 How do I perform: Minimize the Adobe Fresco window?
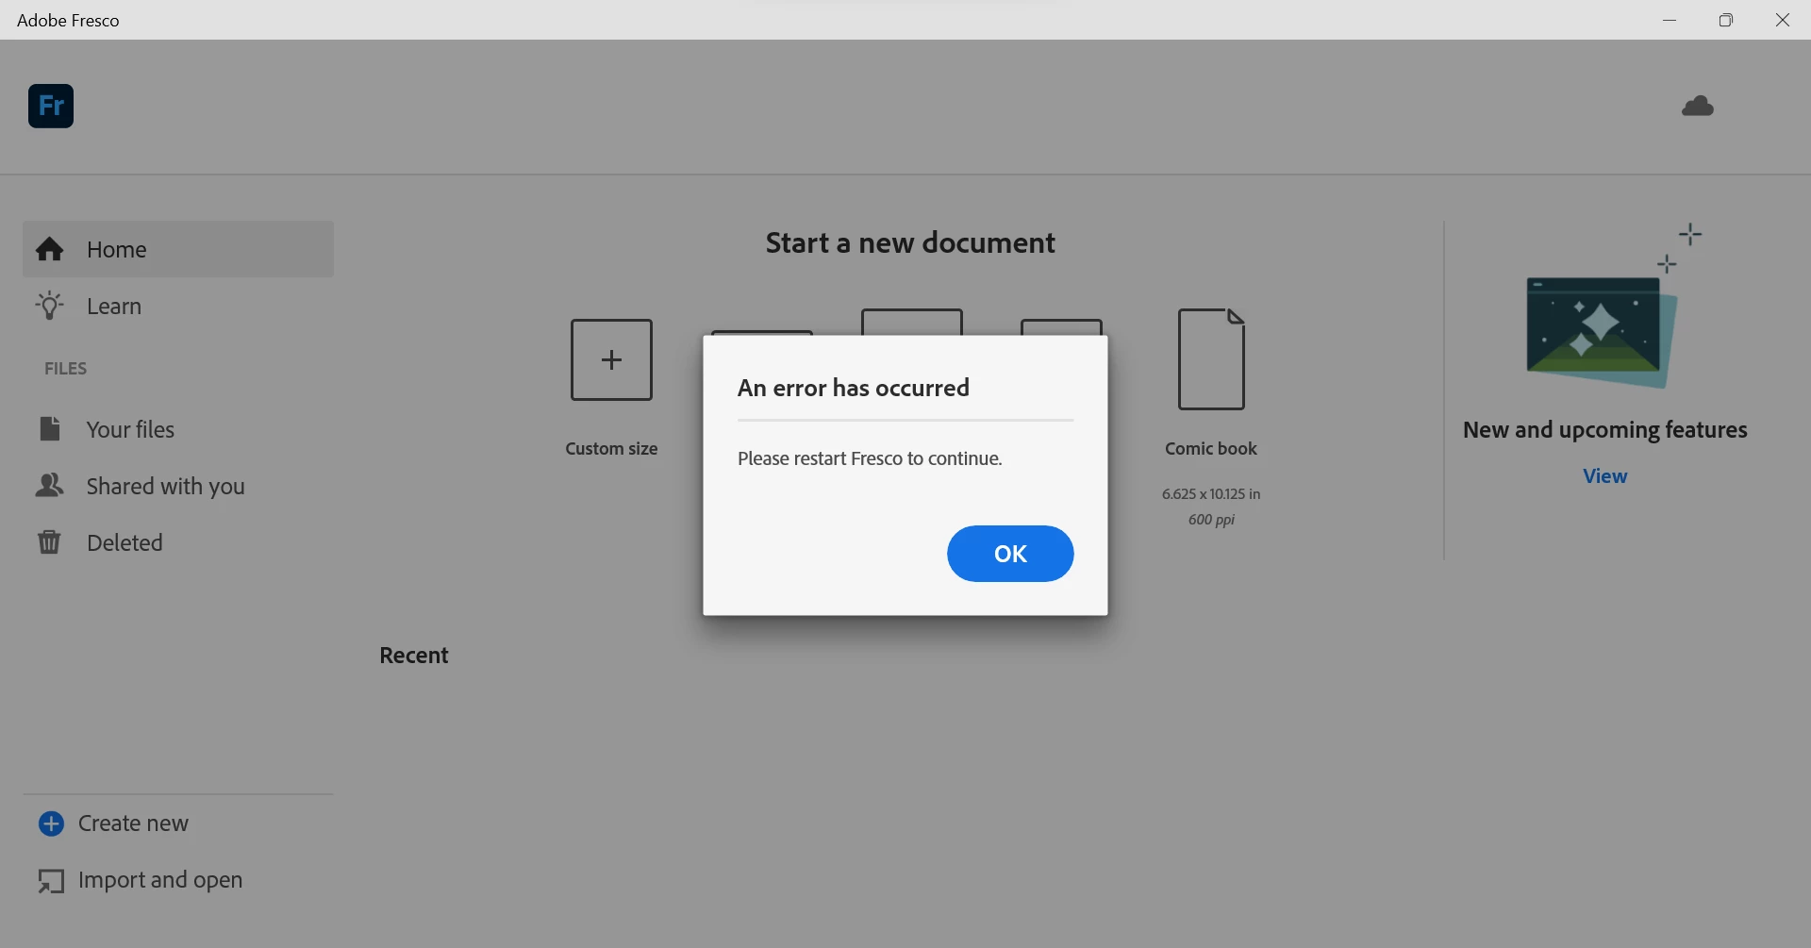[x=1670, y=20]
